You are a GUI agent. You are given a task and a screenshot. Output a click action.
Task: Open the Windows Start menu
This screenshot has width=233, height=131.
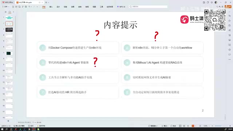pos(2,129)
